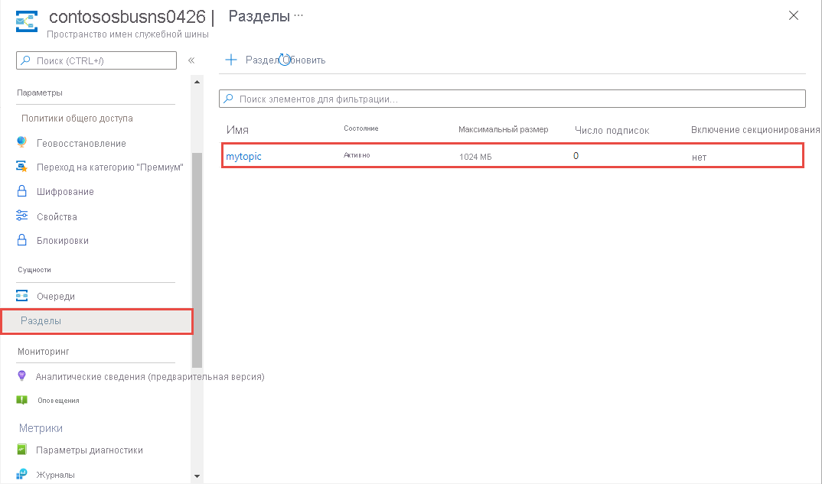Open Геовосстановление settings
822x484 pixels.
pos(81,143)
